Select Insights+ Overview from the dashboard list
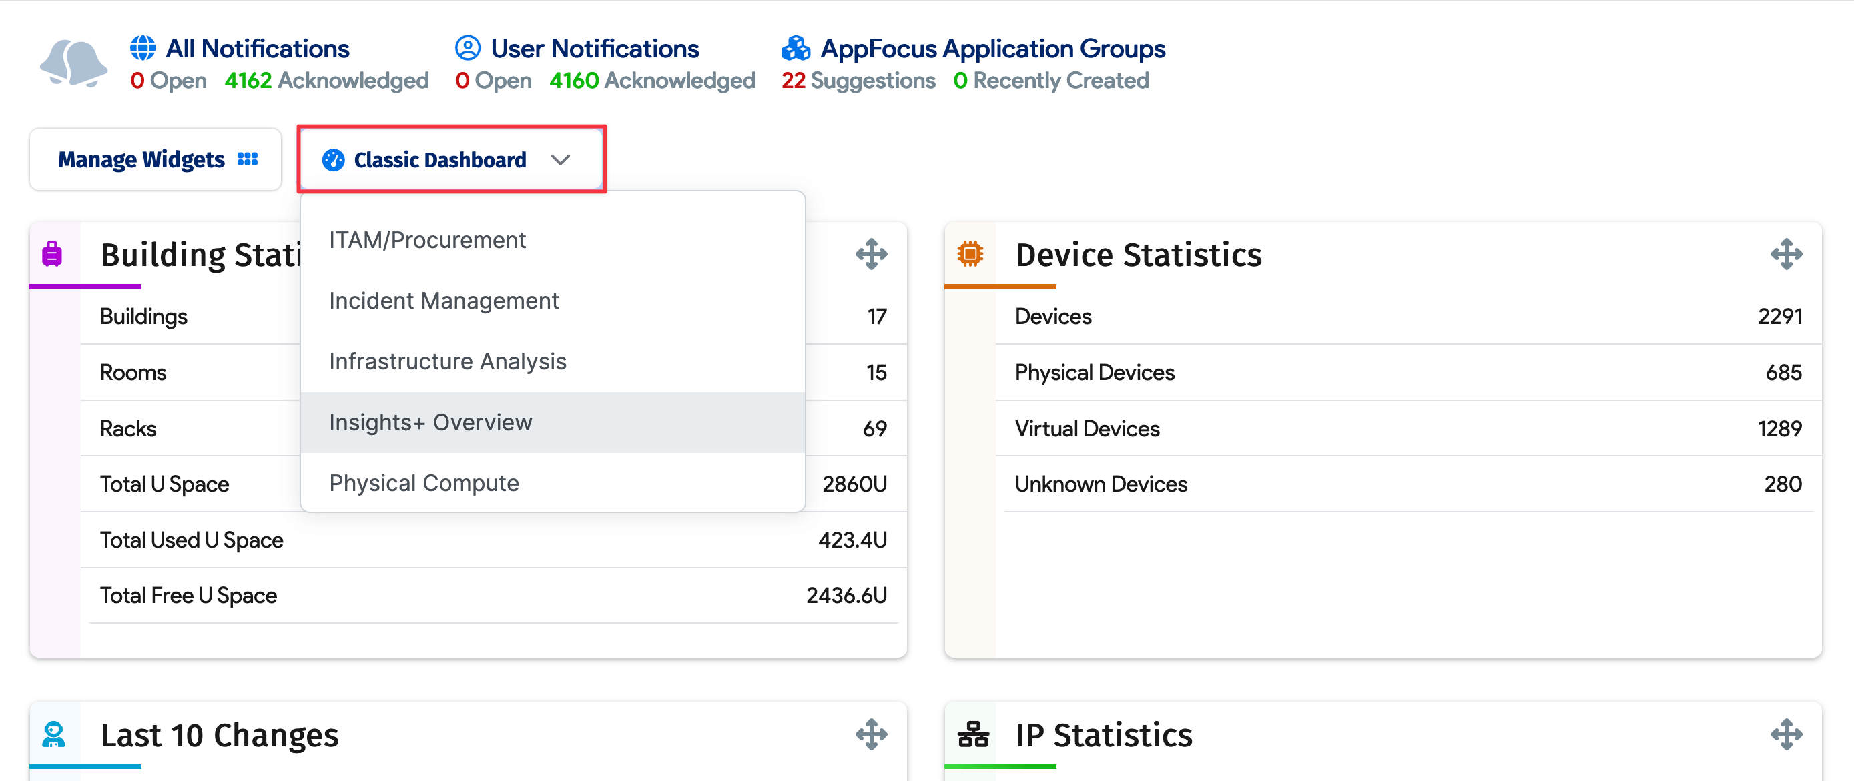 (430, 422)
